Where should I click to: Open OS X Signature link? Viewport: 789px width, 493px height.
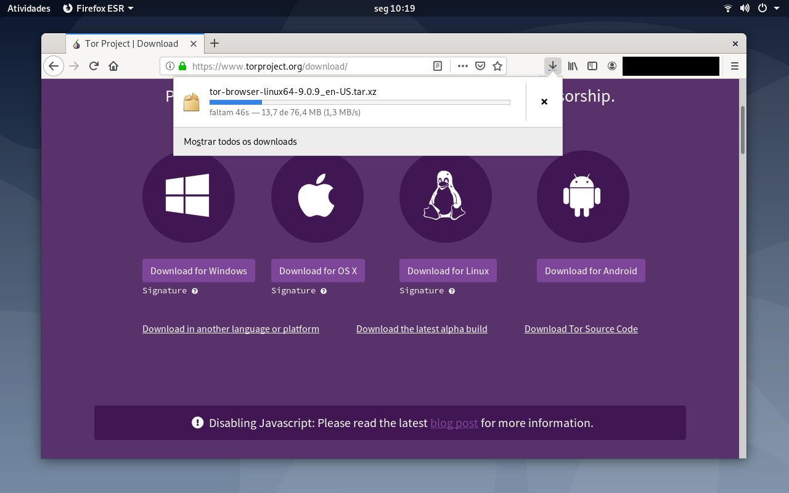pos(293,291)
